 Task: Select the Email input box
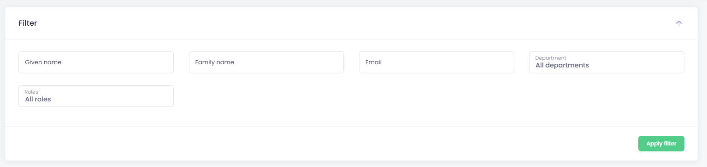(x=436, y=62)
